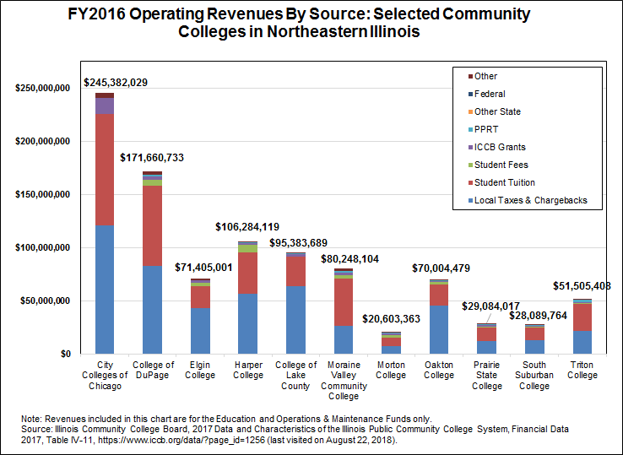Click the Harper College axis label
Screen dimensions: 623x455
point(248,370)
